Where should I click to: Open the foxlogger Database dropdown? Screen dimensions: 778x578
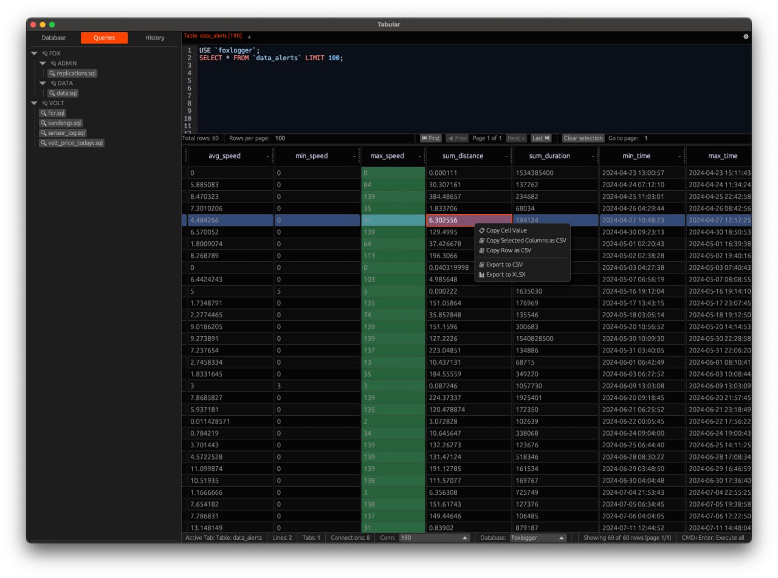[539, 538]
